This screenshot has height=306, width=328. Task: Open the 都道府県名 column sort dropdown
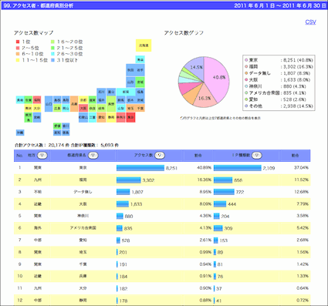click(93, 155)
